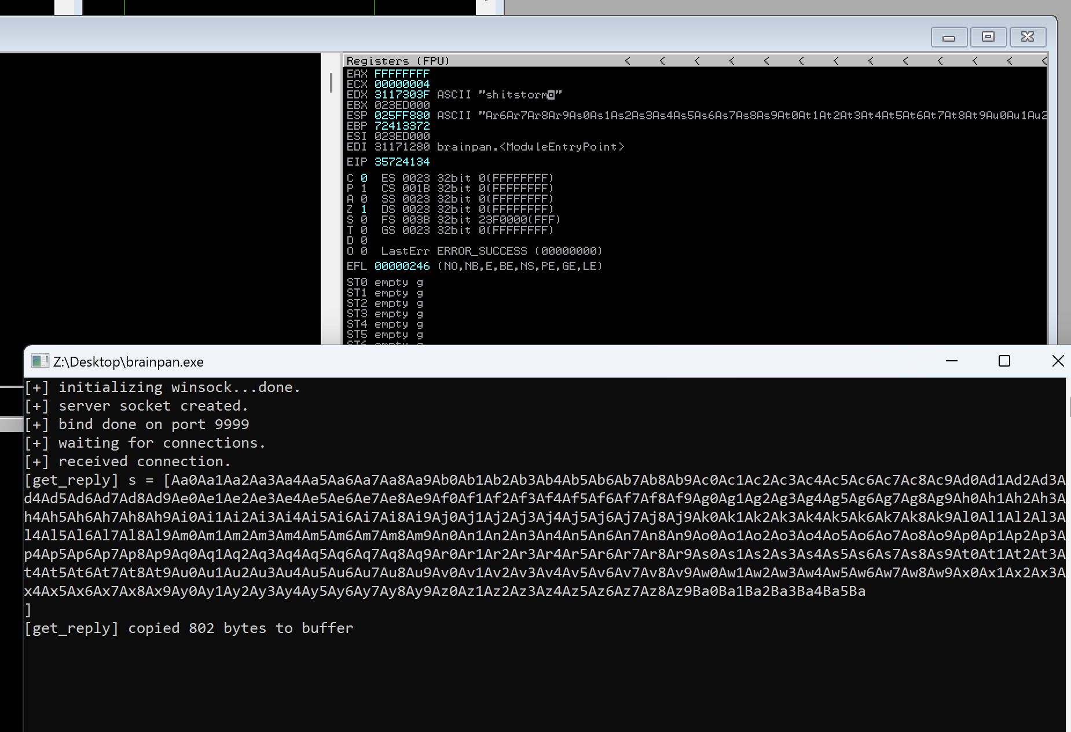
Task: Select the EBP register value 72413372
Action: pos(402,126)
